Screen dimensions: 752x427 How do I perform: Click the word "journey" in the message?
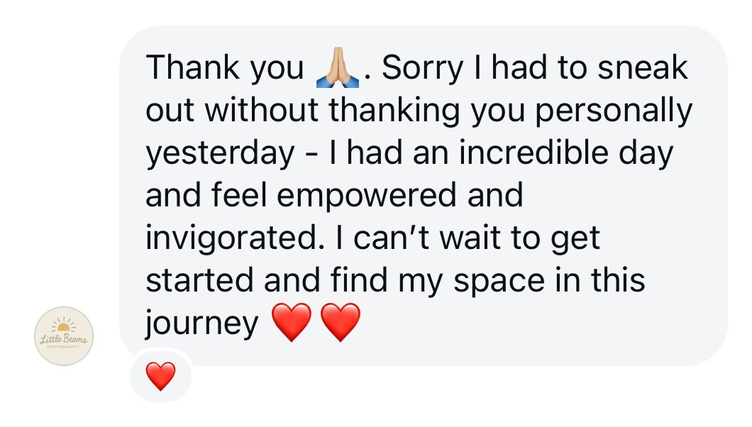coord(202,322)
